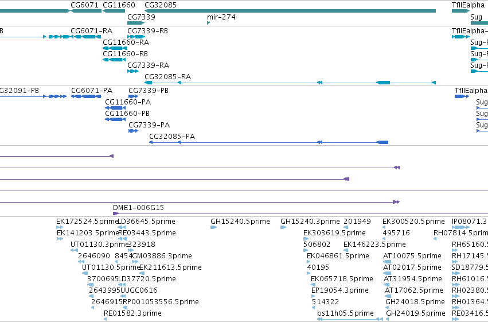Click the CG32085-PA coding exon block
The image size is (488, 322).
[x=382, y=142]
